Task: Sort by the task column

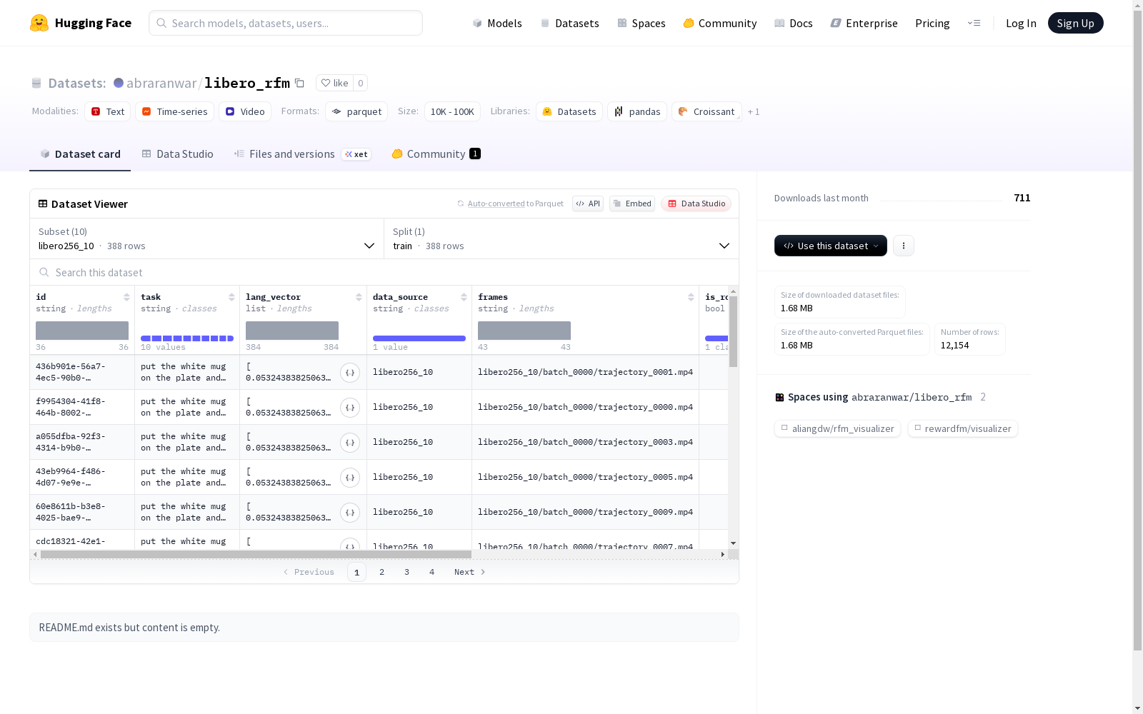Action: click(x=231, y=297)
